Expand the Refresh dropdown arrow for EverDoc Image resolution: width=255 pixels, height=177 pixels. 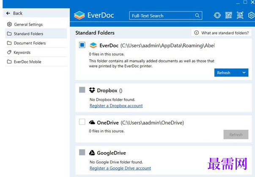(244, 73)
